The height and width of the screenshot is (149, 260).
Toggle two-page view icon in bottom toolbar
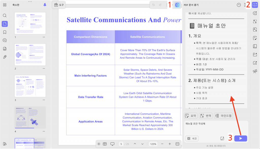(x=105, y=144)
